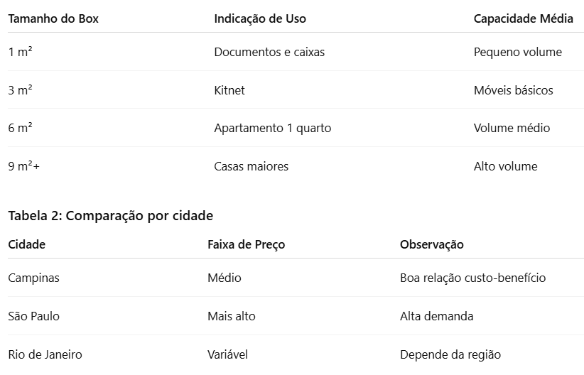
Task: Click the "Documentos e caixas" cell
Action: [x=269, y=52]
